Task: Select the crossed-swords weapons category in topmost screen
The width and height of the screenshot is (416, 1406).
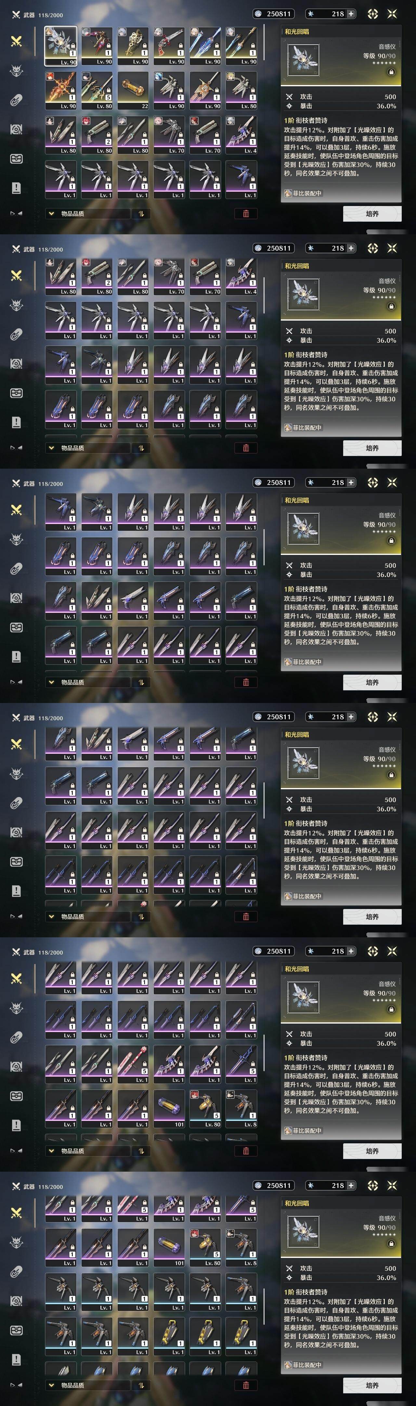Action: click(x=16, y=41)
